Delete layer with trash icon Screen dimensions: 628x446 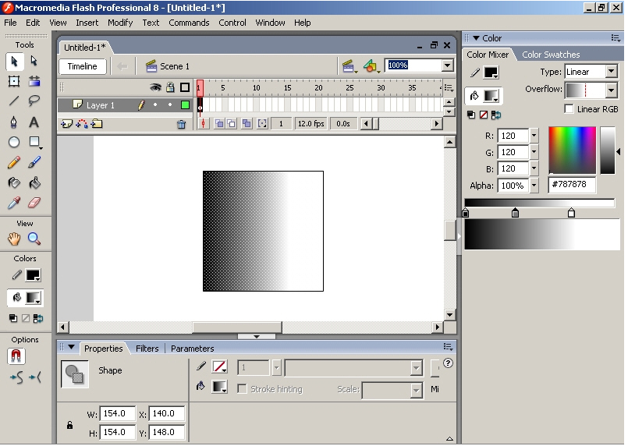point(182,125)
